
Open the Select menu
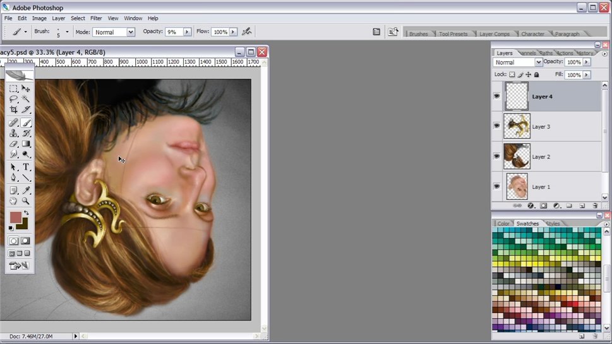[78, 18]
